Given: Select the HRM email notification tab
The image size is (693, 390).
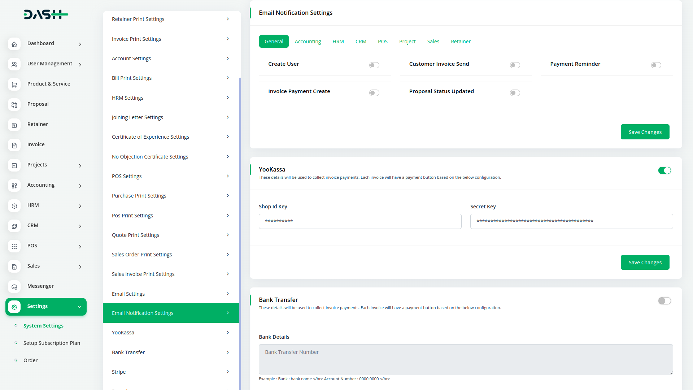Looking at the screenshot, I should [x=338, y=42].
